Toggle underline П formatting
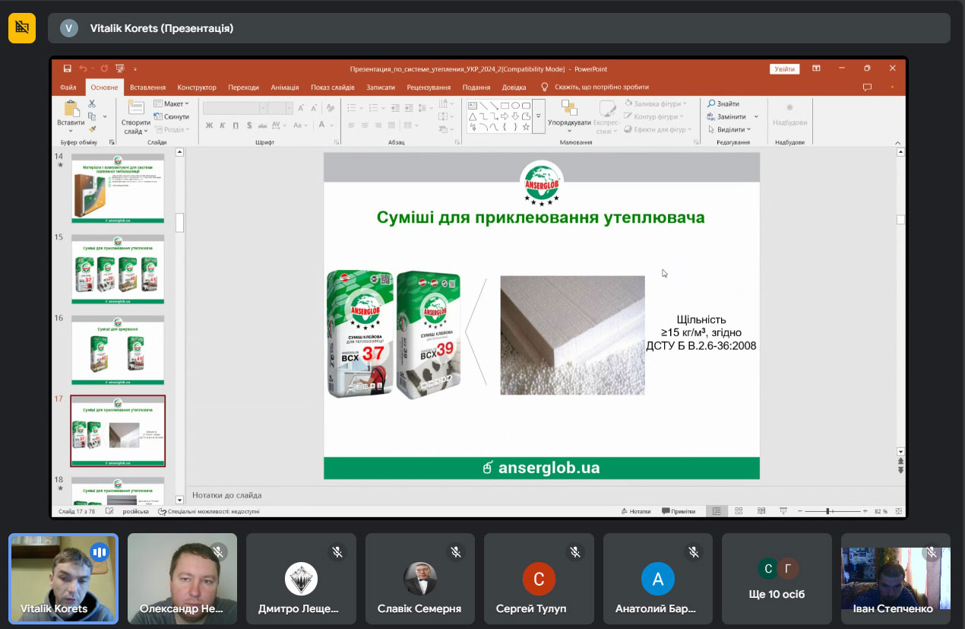Screen dimensions: 965x629 click(x=236, y=125)
